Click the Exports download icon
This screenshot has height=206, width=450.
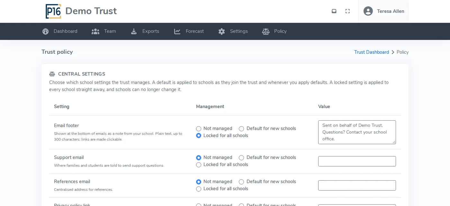[134, 31]
